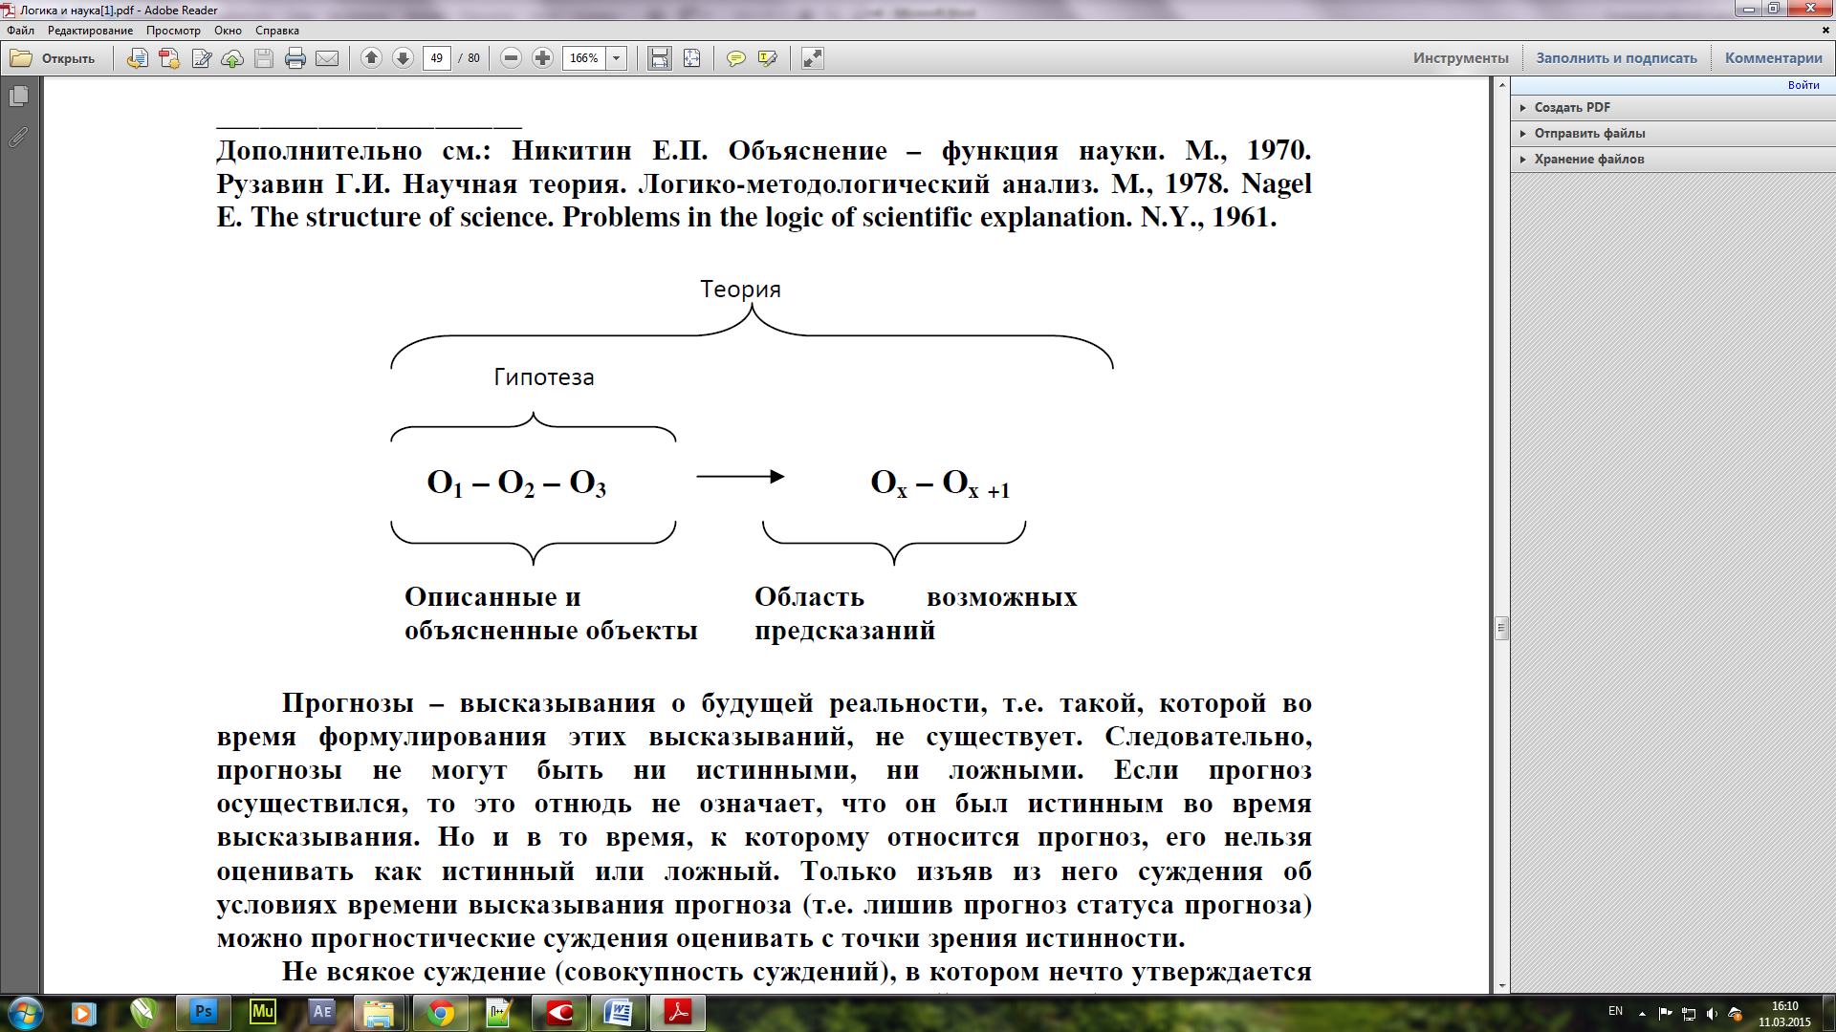Open the page thumbnails panel icon

[x=18, y=97]
